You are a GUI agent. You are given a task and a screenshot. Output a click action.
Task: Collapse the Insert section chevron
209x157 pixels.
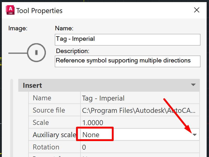pyautogui.click(x=193, y=85)
